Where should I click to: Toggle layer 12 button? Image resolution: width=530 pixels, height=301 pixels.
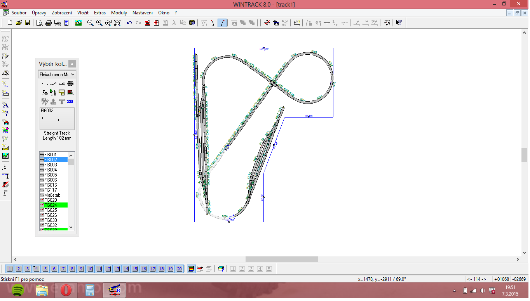[108, 269]
